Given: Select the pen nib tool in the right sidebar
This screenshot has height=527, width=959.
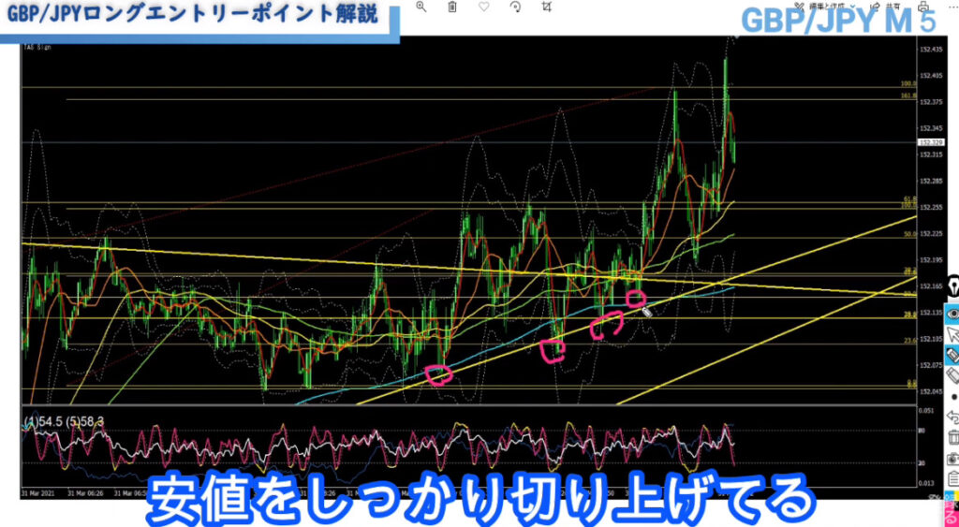Looking at the screenshot, I should (x=952, y=286).
